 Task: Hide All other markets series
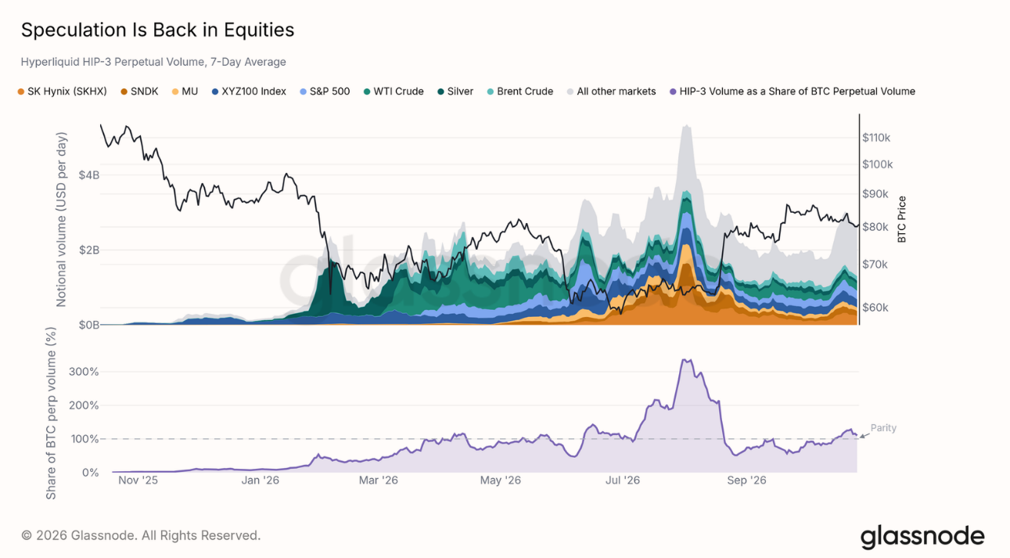[611, 92]
